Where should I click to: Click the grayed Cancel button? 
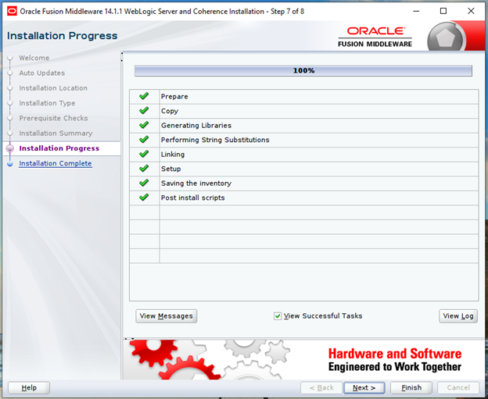coord(458,388)
